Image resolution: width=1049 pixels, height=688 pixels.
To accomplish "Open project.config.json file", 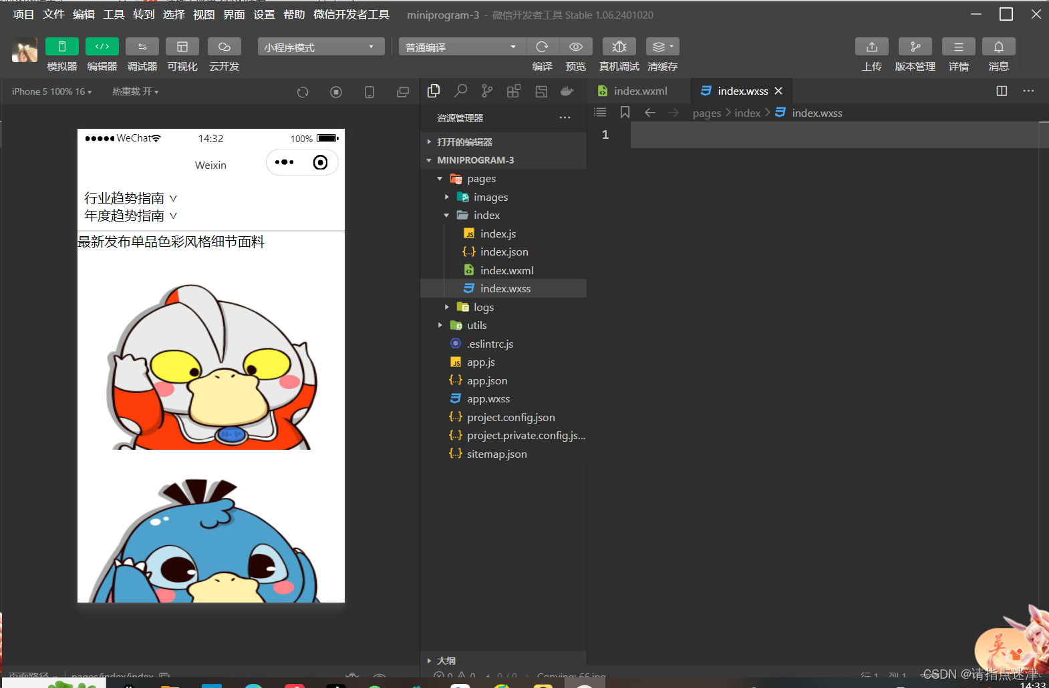I will pos(503,417).
